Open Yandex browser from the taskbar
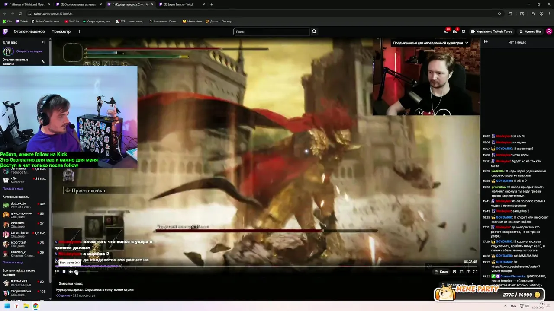554x311 pixels. (x=16, y=306)
